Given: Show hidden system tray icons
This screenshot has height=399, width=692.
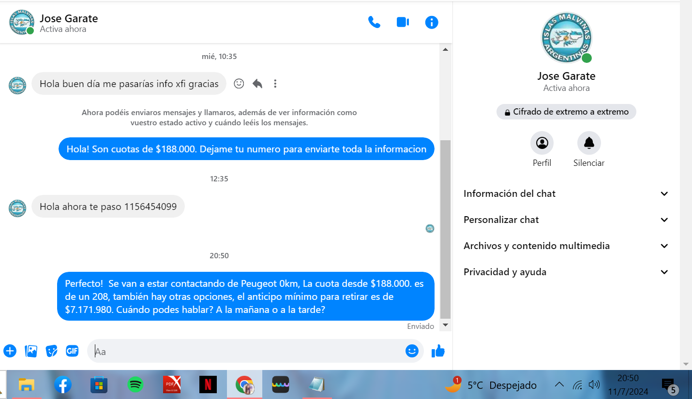Looking at the screenshot, I should pos(559,385).
